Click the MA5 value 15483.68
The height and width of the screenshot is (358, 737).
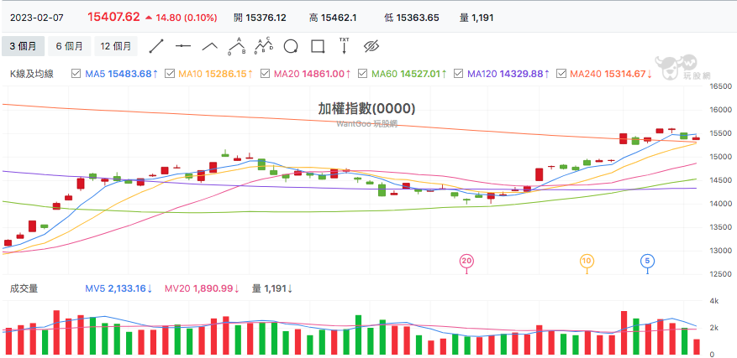click(x=129, y=74)
